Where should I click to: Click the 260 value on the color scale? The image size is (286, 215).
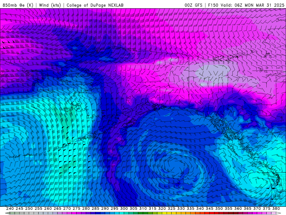point(48,209)
